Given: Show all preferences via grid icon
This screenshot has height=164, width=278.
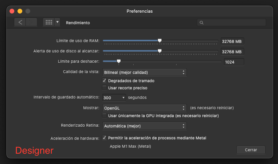Looking at the screenshot, I should tap(49, 22).
